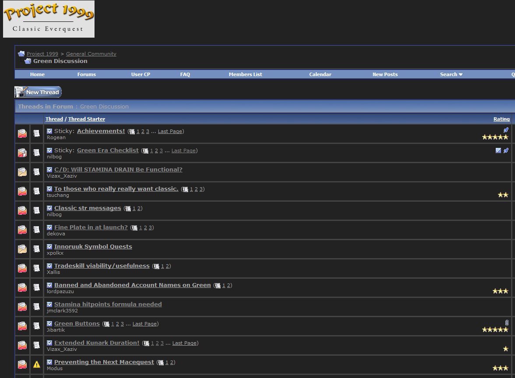
Task: Open page 3 of Fine Plate in at launch?
Action: tap(151, 227)
